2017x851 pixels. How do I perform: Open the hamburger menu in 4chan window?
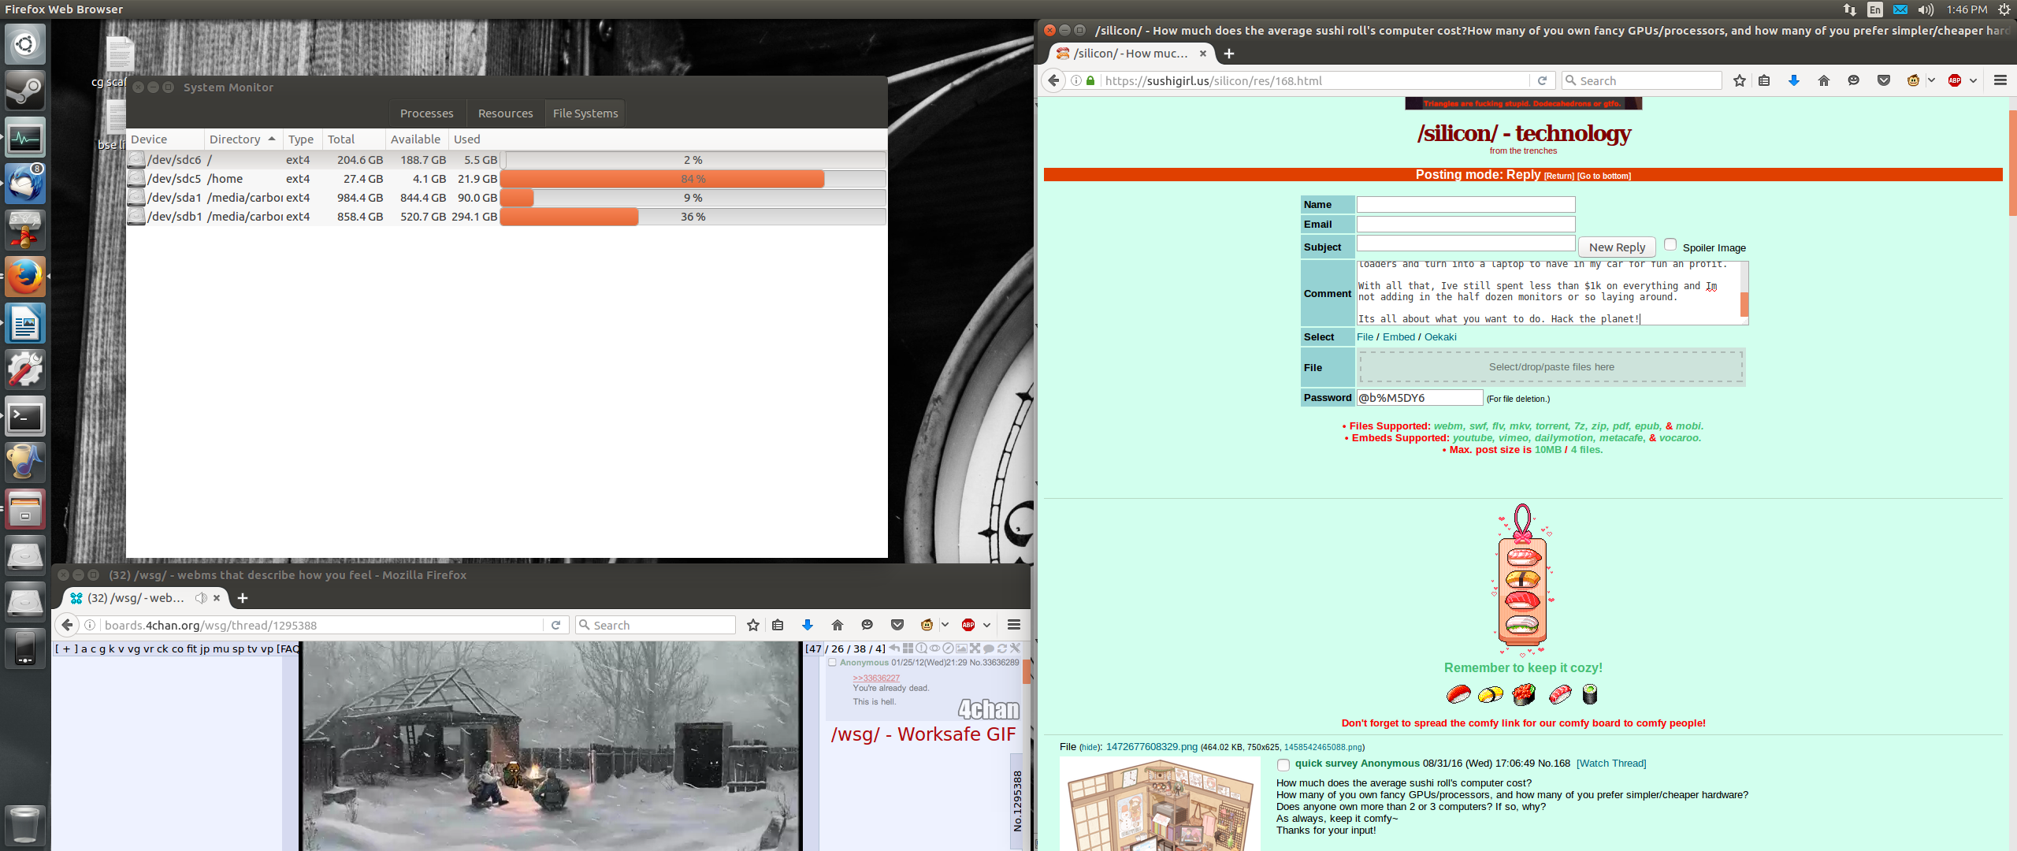1014,625
